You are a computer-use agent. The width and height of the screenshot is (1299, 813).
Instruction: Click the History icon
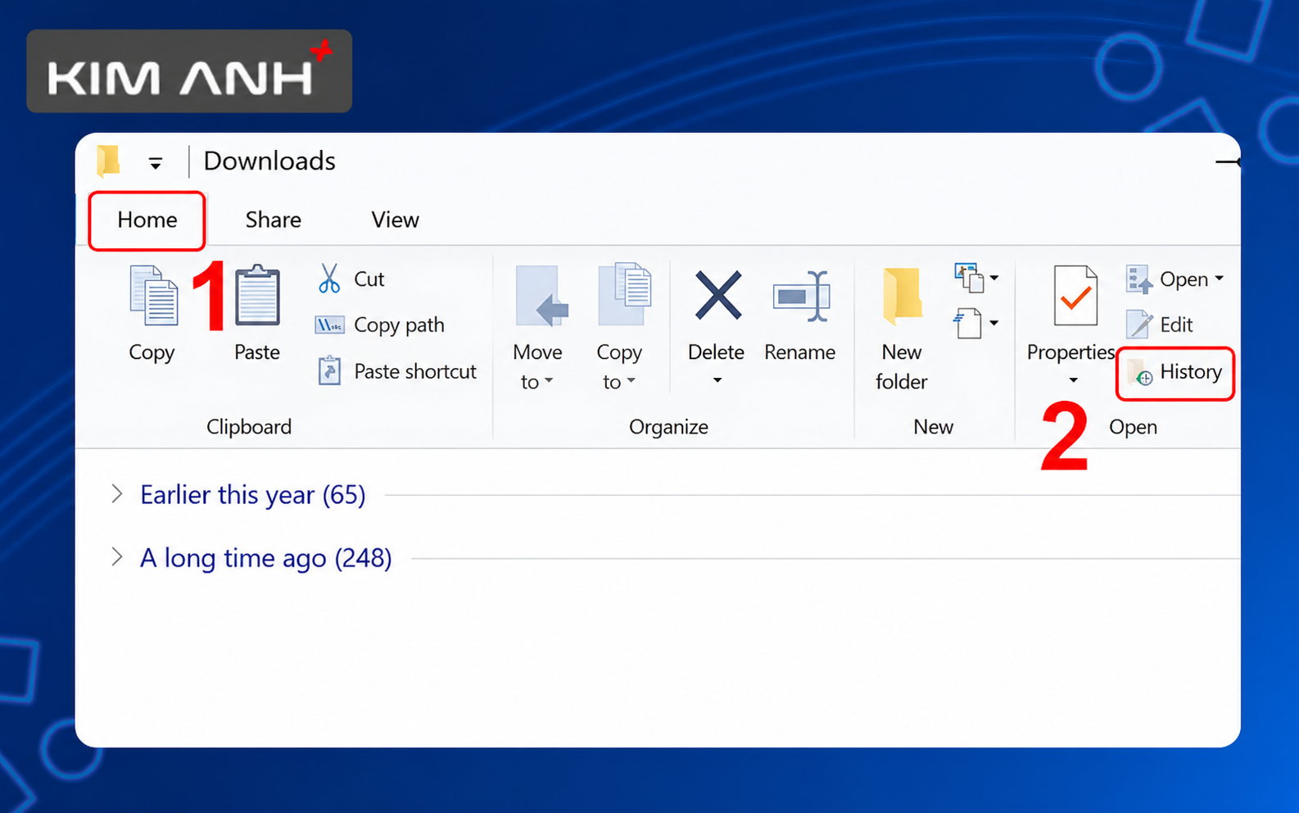[x=1141, y=372]
